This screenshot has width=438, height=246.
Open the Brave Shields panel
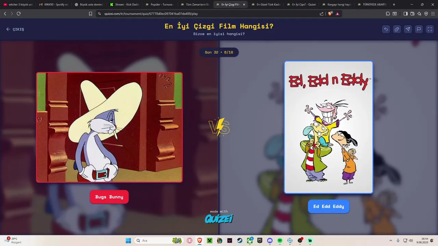[x=330, y=14]
